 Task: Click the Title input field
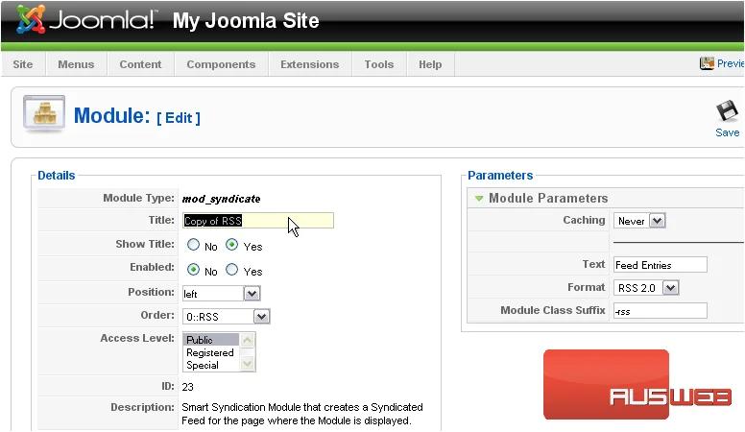[x=258, y=221]
